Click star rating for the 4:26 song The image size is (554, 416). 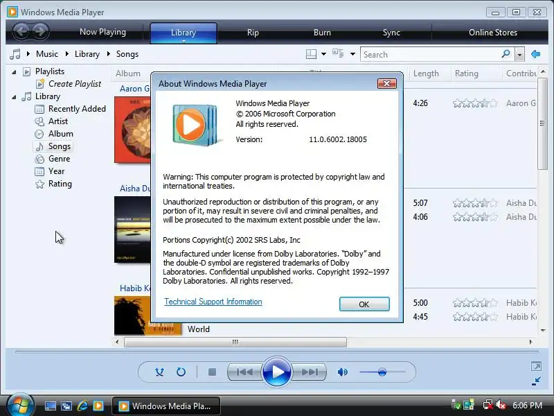click(475, 103)
